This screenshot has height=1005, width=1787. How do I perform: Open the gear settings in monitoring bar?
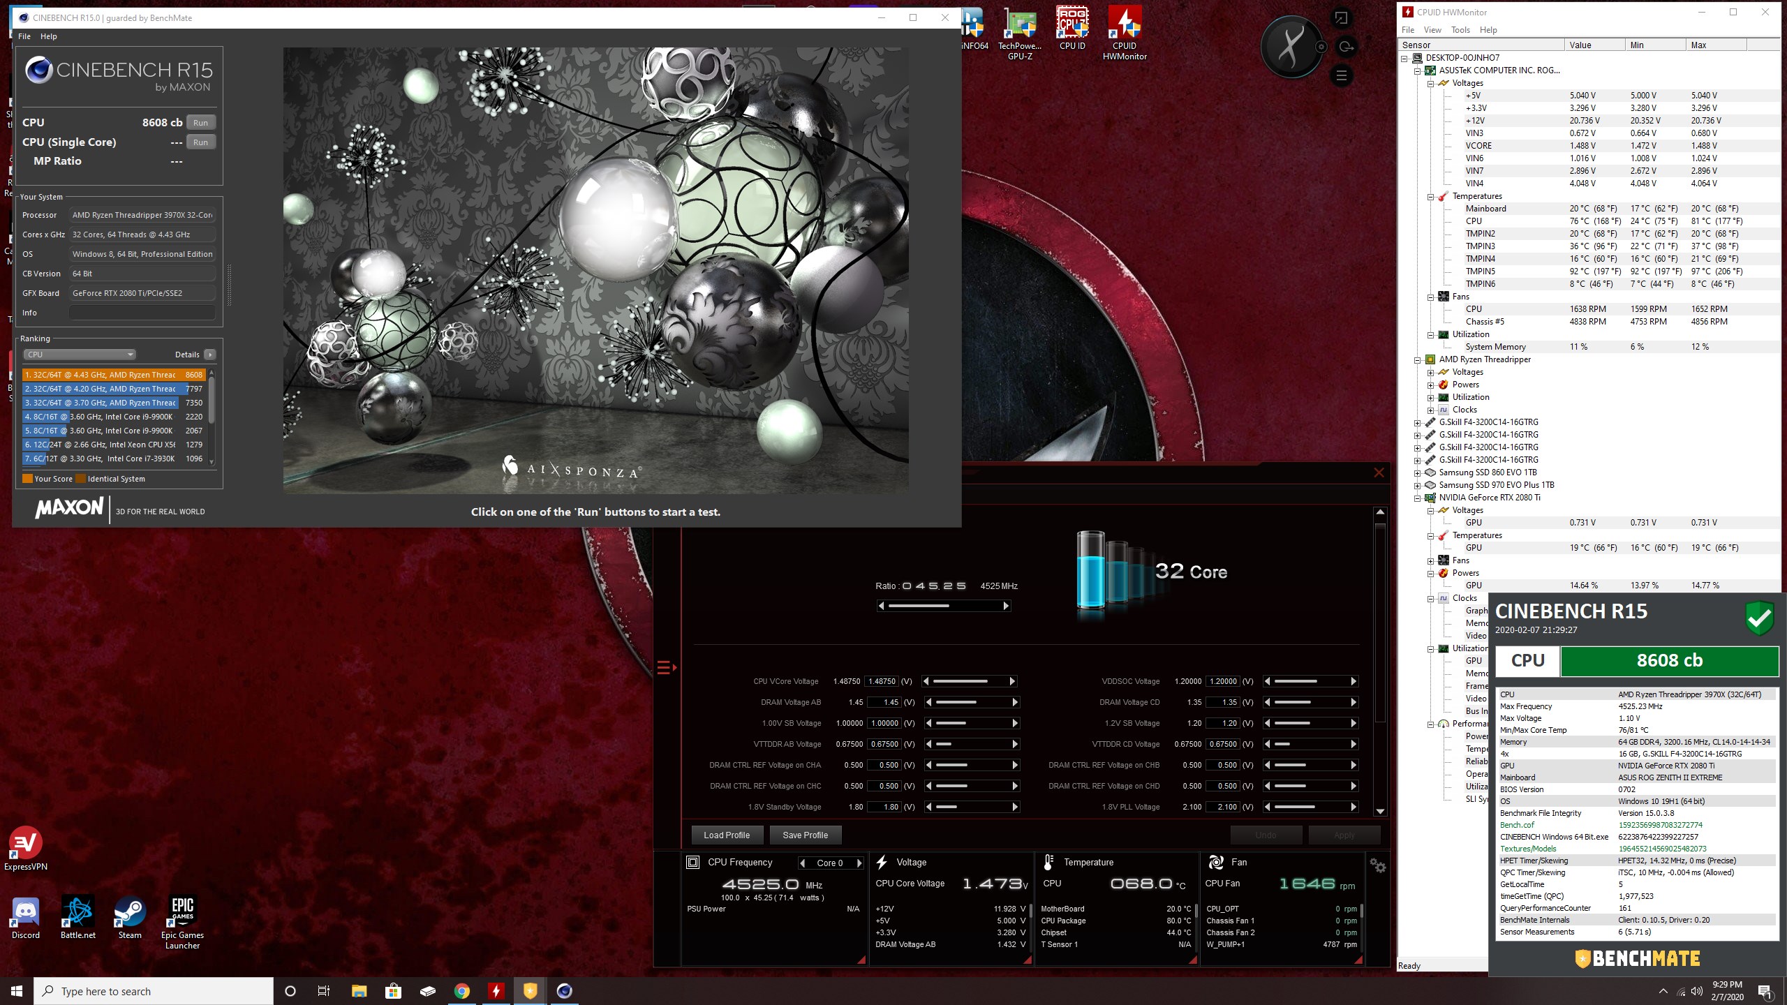1377,865
